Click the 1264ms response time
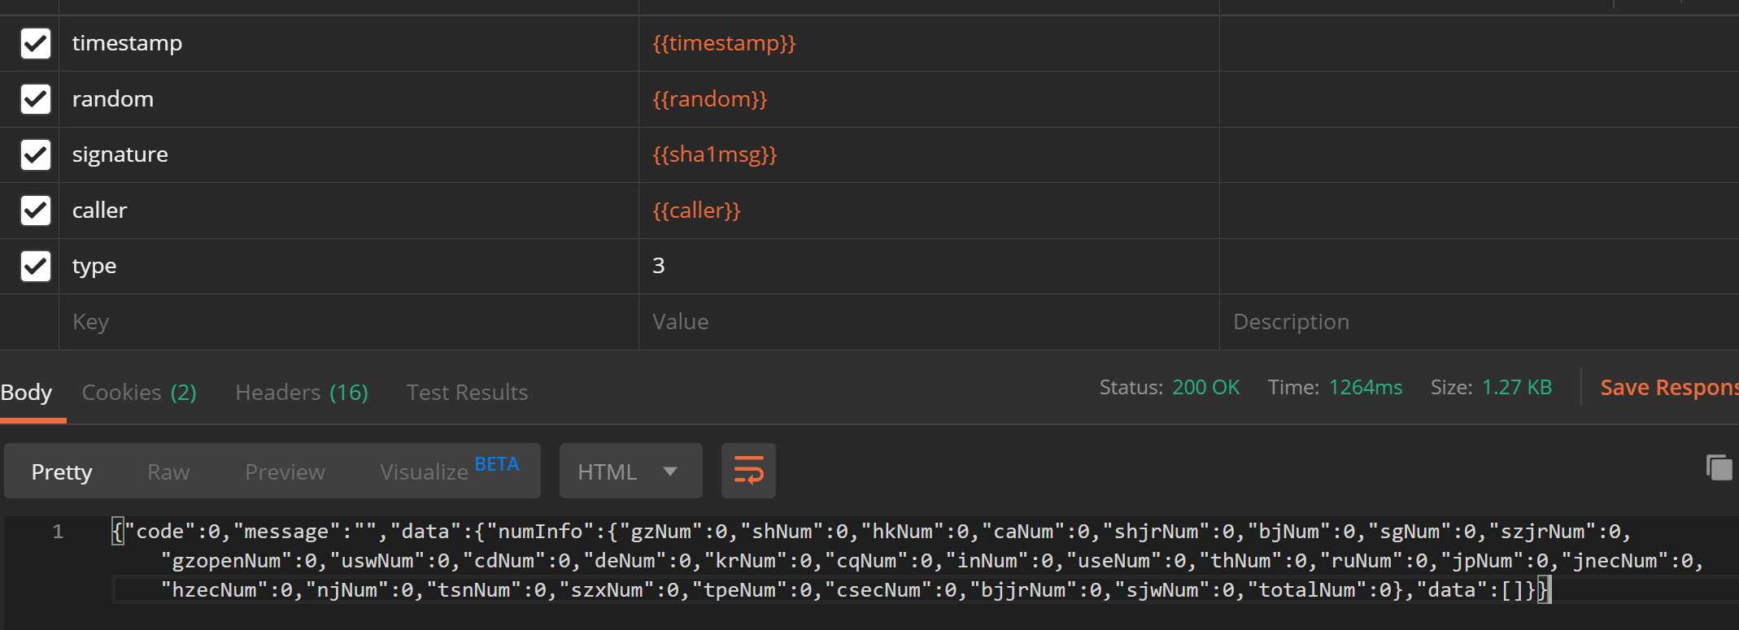1739x630 pixels. coord(1366,388)
